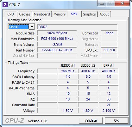132x127 pixels.
Task: Open the Slot #2 dropdown arrow
Action: click(32, 27)
